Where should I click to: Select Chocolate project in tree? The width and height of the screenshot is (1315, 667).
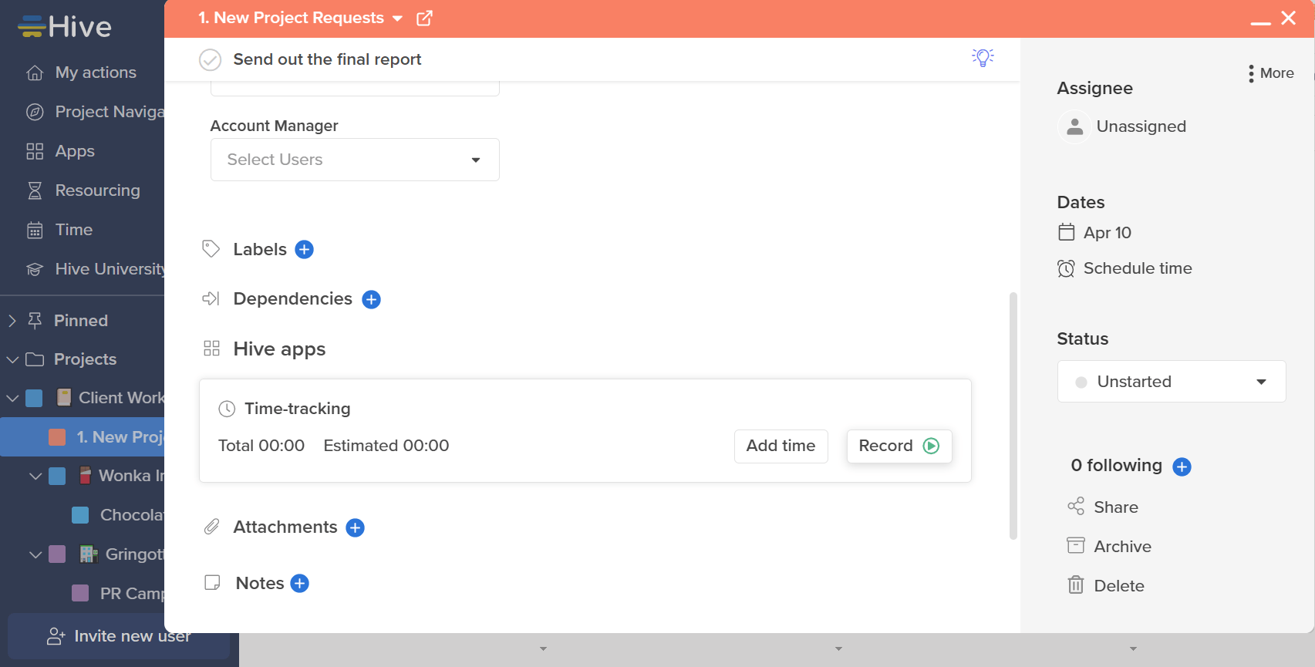point(132,515)
